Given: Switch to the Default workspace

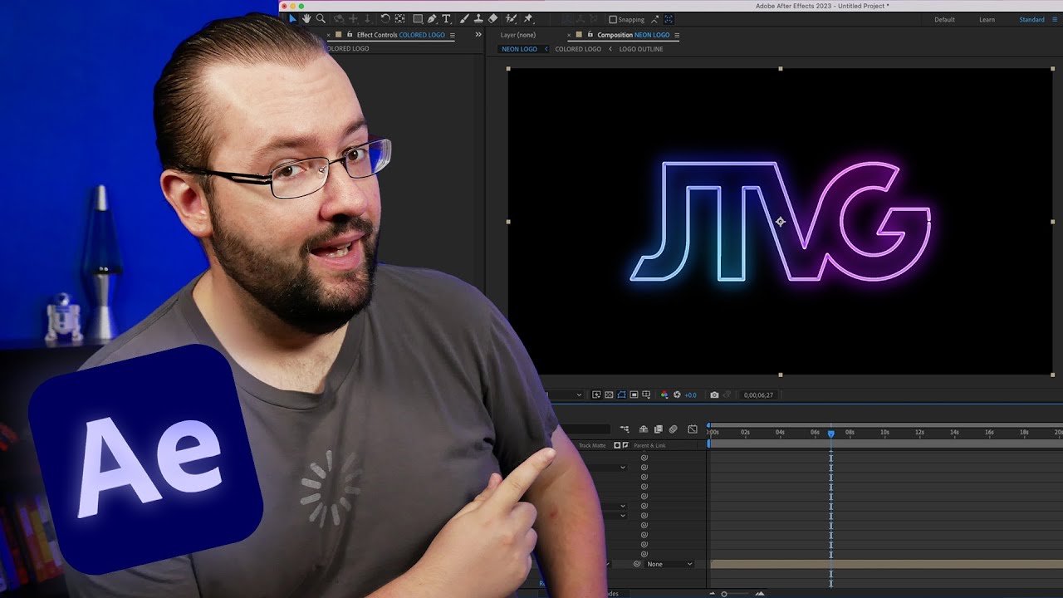Looking at the screenshot, I should 944,19.
